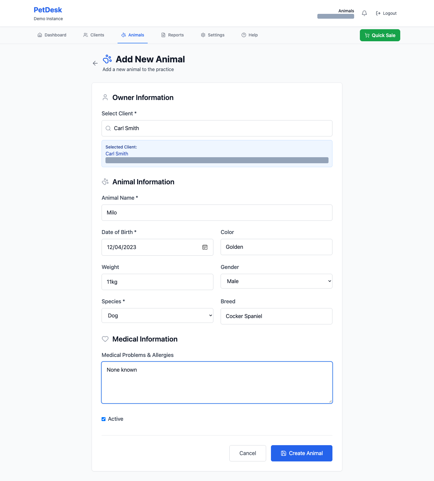Toggle the Active checkbox
This screenshot has width=434, height=481.
pyautogui.click(x=104, y=419)
